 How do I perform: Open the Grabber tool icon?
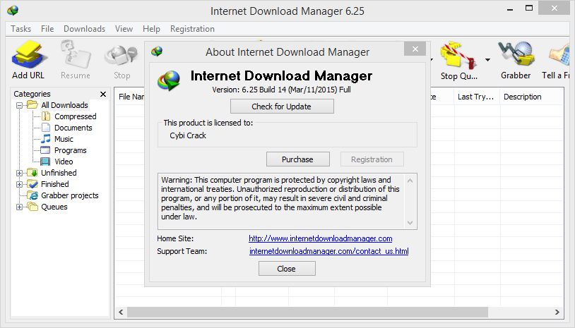516,55
